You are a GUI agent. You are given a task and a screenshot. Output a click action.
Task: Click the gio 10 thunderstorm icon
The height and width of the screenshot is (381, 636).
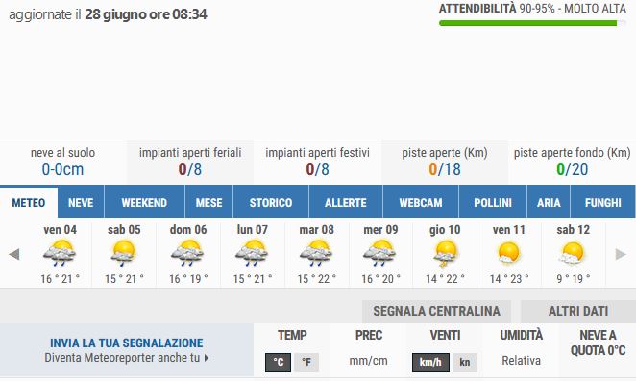point(445,254)
